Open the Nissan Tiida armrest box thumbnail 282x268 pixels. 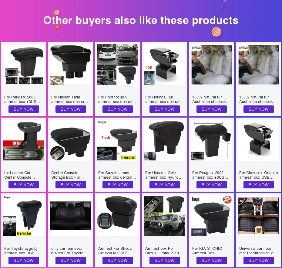click(x=70, y=64)
